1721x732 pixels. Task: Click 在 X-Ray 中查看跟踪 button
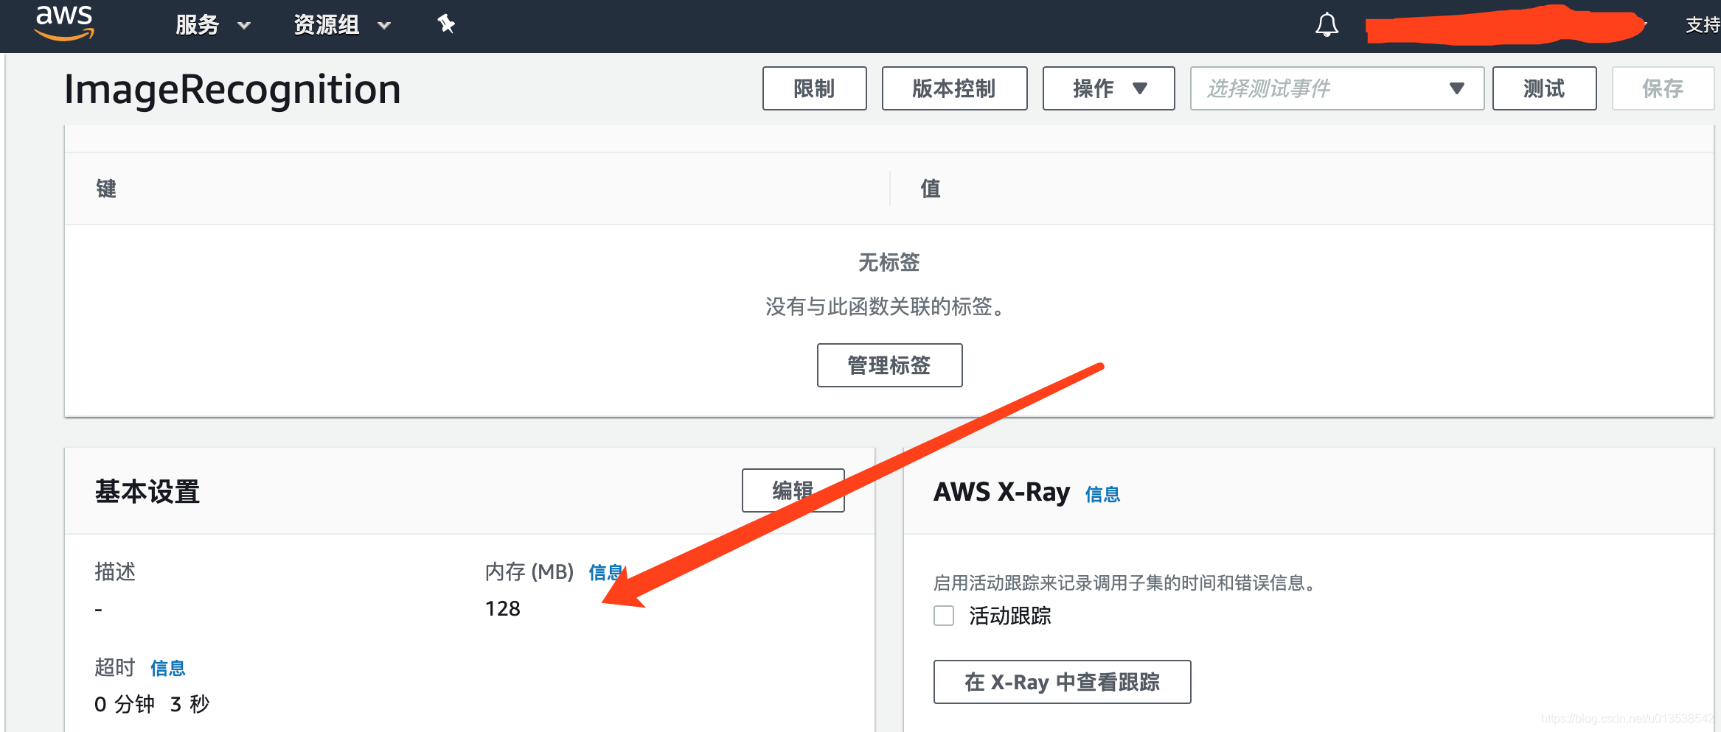click(1062, 682)
